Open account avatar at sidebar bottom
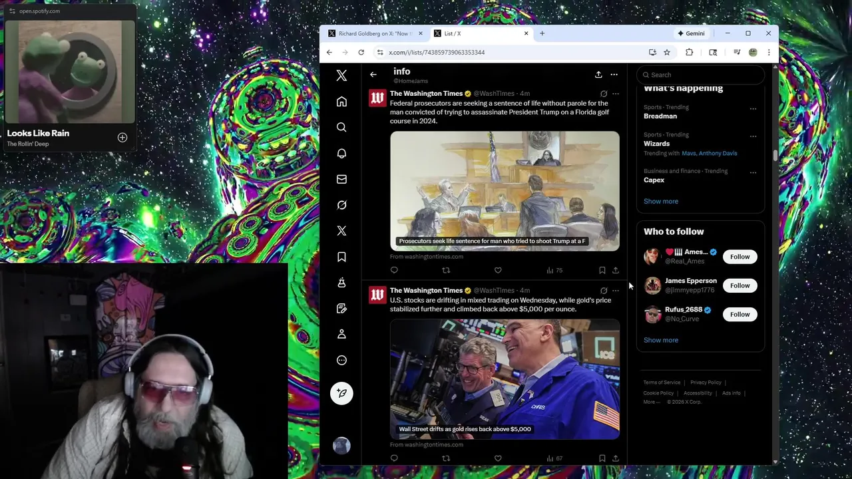The image size is (852, 479). click(341, 446)
